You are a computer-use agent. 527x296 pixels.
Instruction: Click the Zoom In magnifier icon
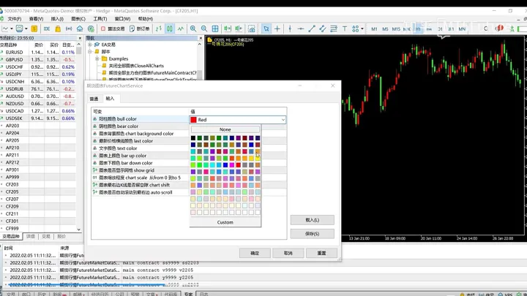[x=193, y=29]
